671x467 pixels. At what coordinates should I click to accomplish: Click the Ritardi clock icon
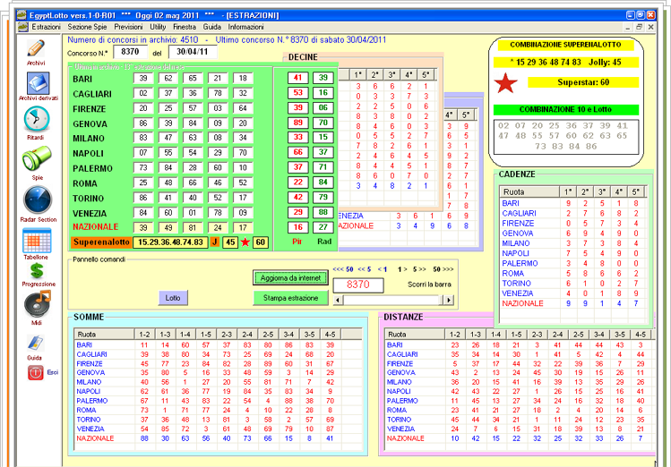pyautogui.click(x=37, y=119)
